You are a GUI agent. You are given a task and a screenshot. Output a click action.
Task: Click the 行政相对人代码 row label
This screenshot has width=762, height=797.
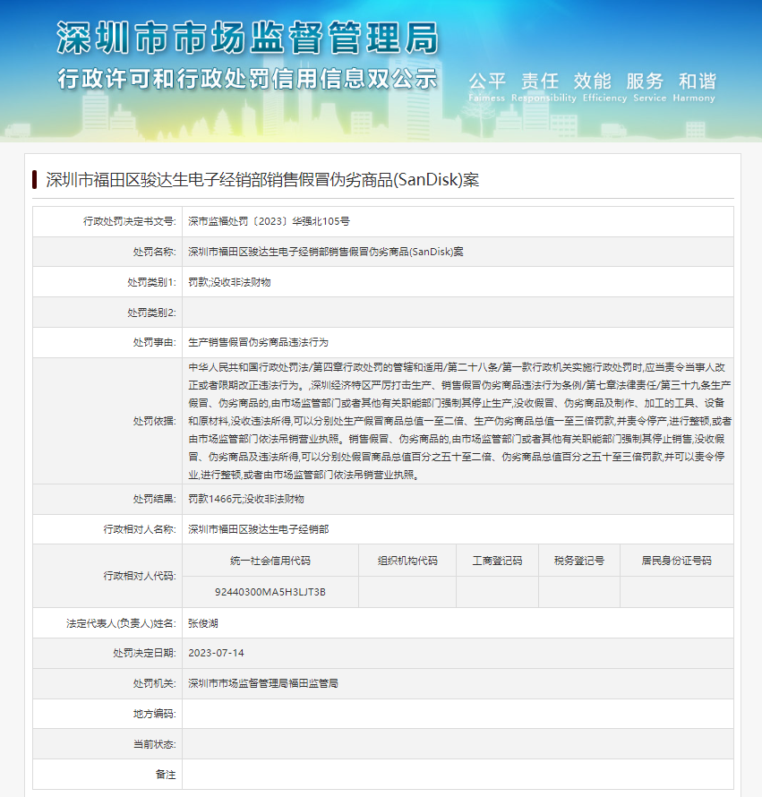[x=140, y=576]
